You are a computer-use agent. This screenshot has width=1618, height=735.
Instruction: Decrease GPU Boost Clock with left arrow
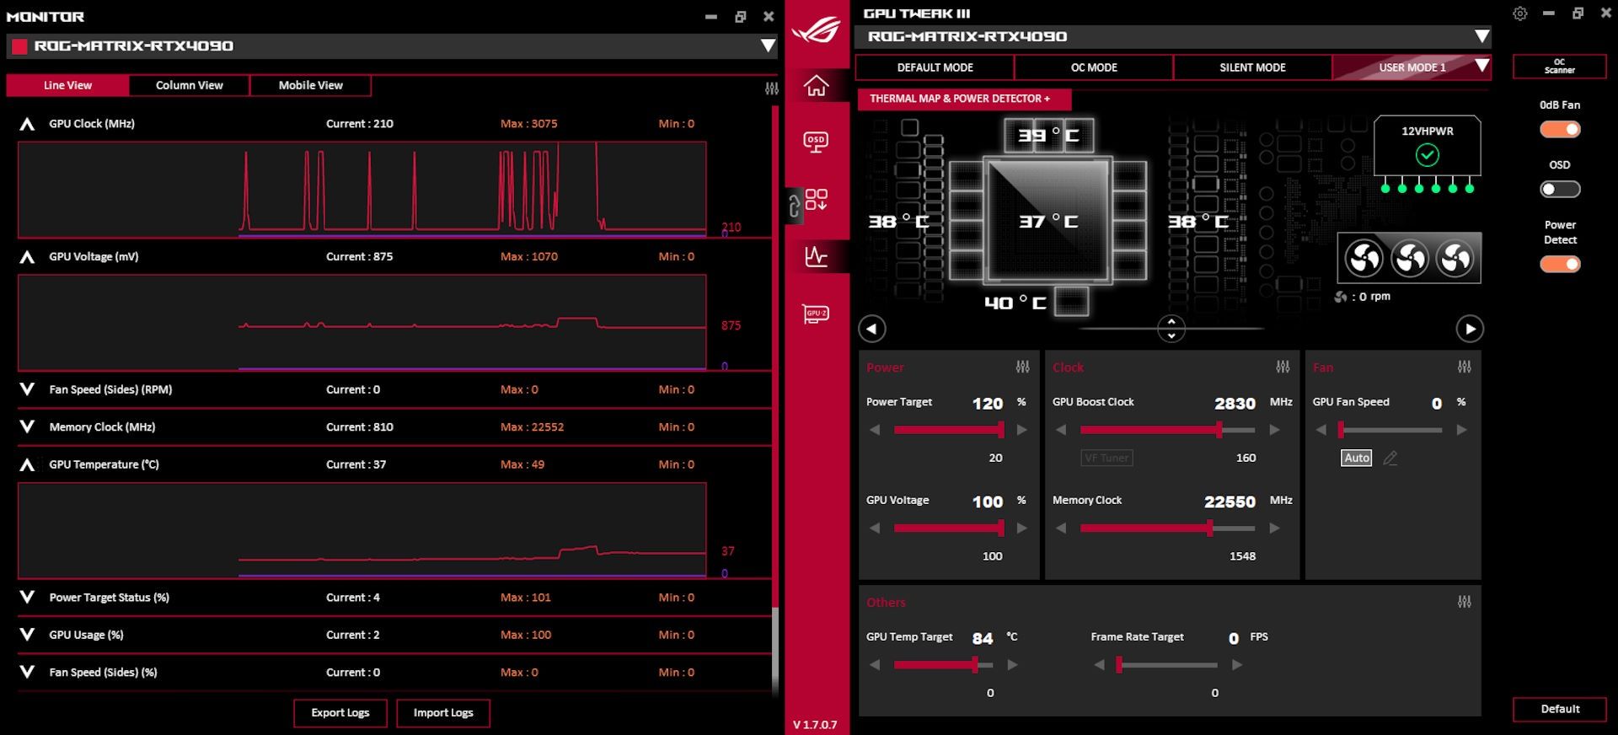[x=1061, y=430]
